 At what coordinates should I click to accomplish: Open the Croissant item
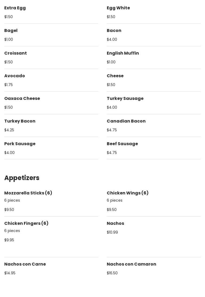click(x=15, y=53)
